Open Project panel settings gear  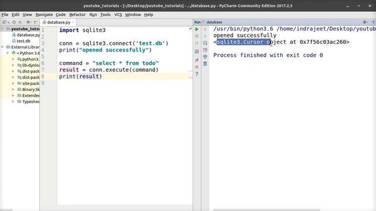pos(28,22)
